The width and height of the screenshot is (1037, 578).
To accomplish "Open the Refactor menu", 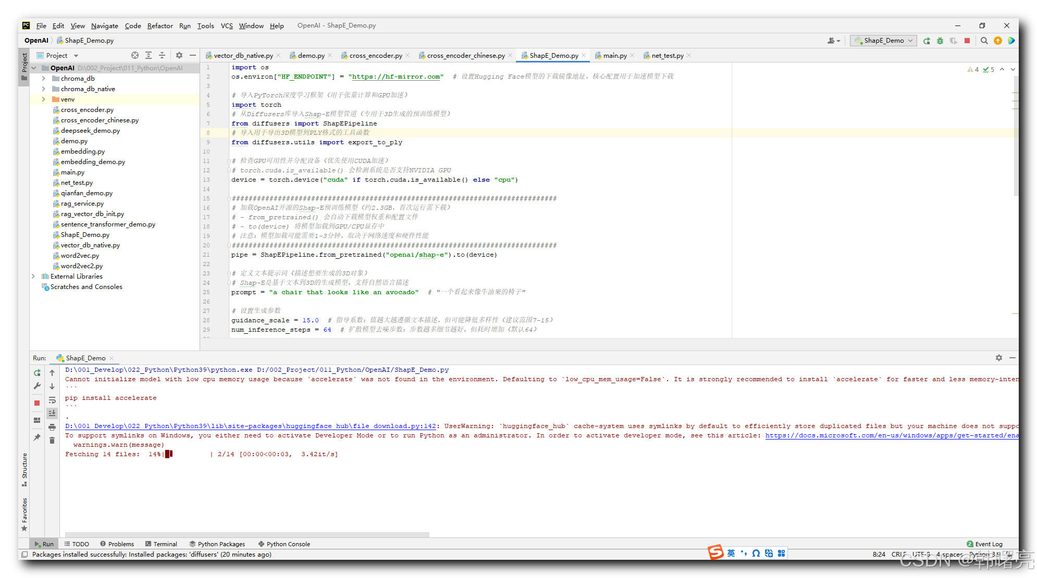I will click(159, 26).
